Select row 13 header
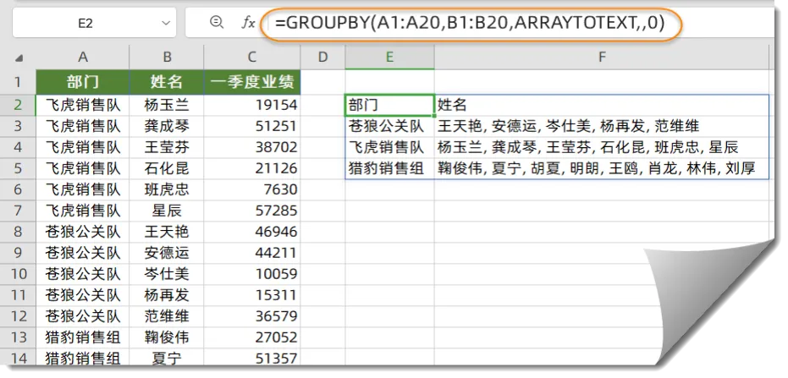This screenshot has width=788, height=378. [x=18, y=337]
